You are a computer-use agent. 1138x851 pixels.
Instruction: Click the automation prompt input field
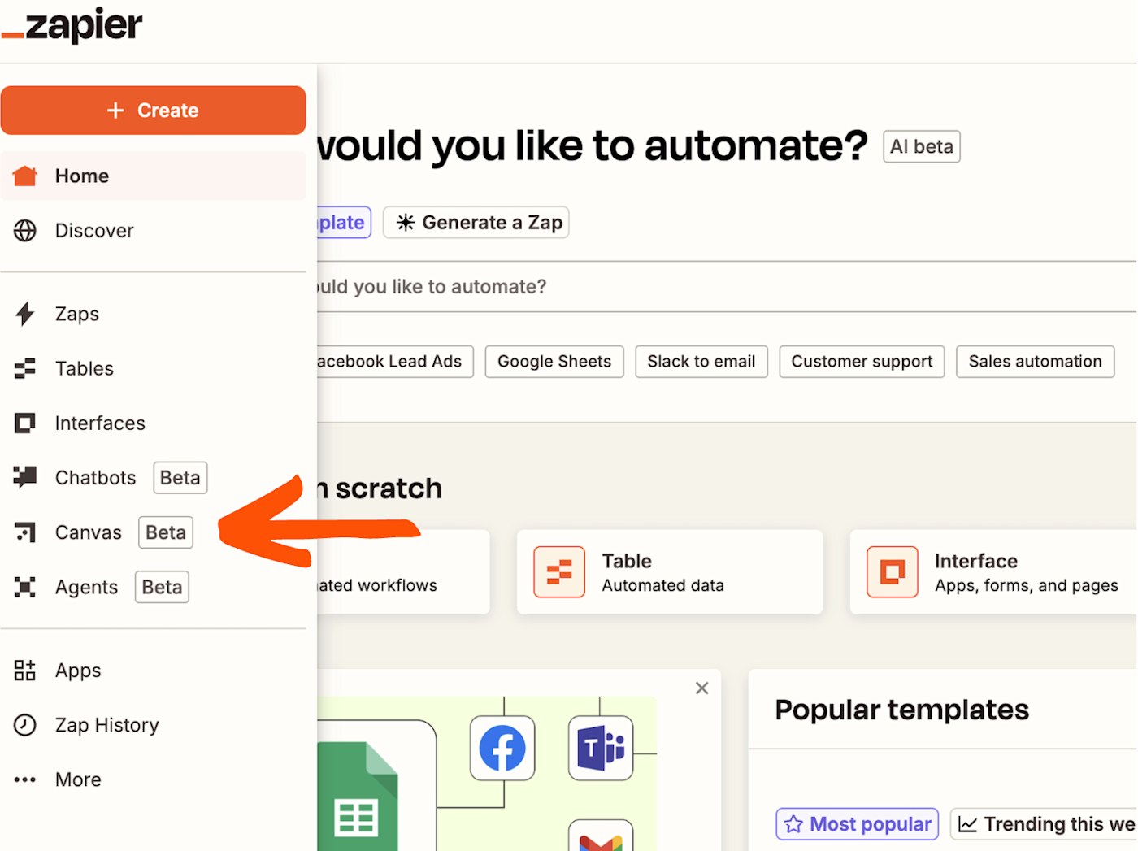click(727, 287)
